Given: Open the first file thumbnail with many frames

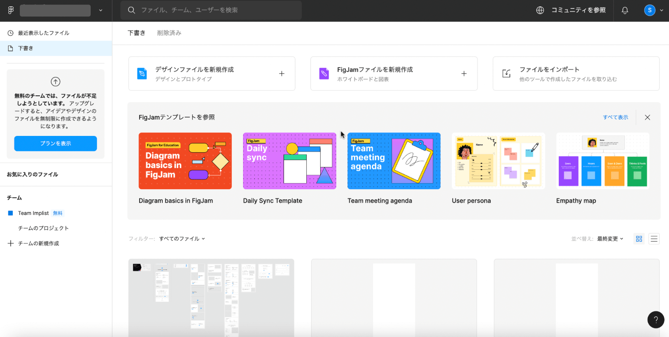Looking at the screenshot, I should pos(211,298).
